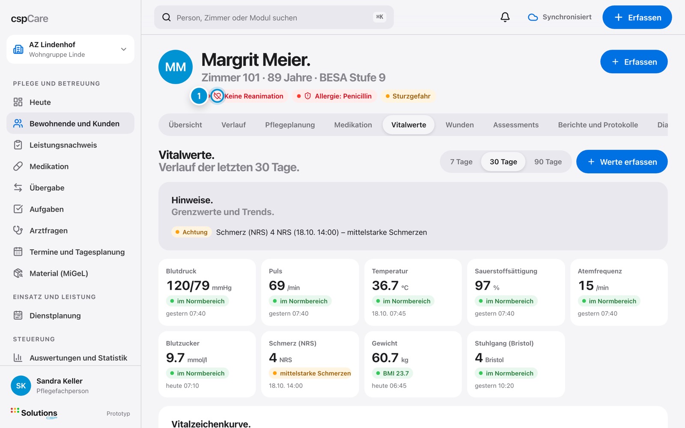Select the 90 Tage range
Screen dimensions: 685x428
pos(548,162)
